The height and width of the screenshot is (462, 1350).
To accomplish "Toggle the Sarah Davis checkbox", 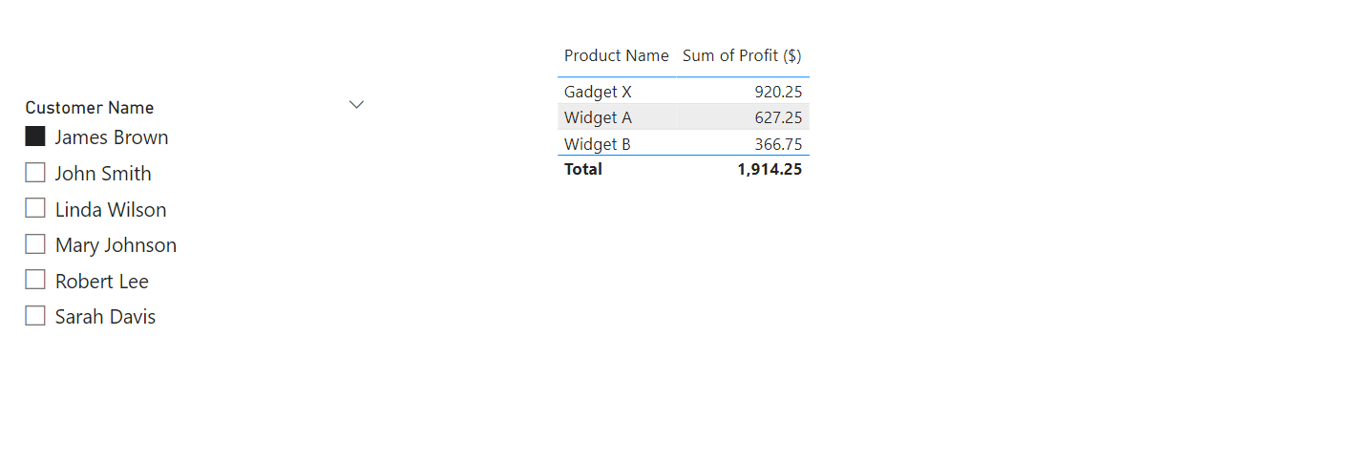I will click(x=35, y=316).
